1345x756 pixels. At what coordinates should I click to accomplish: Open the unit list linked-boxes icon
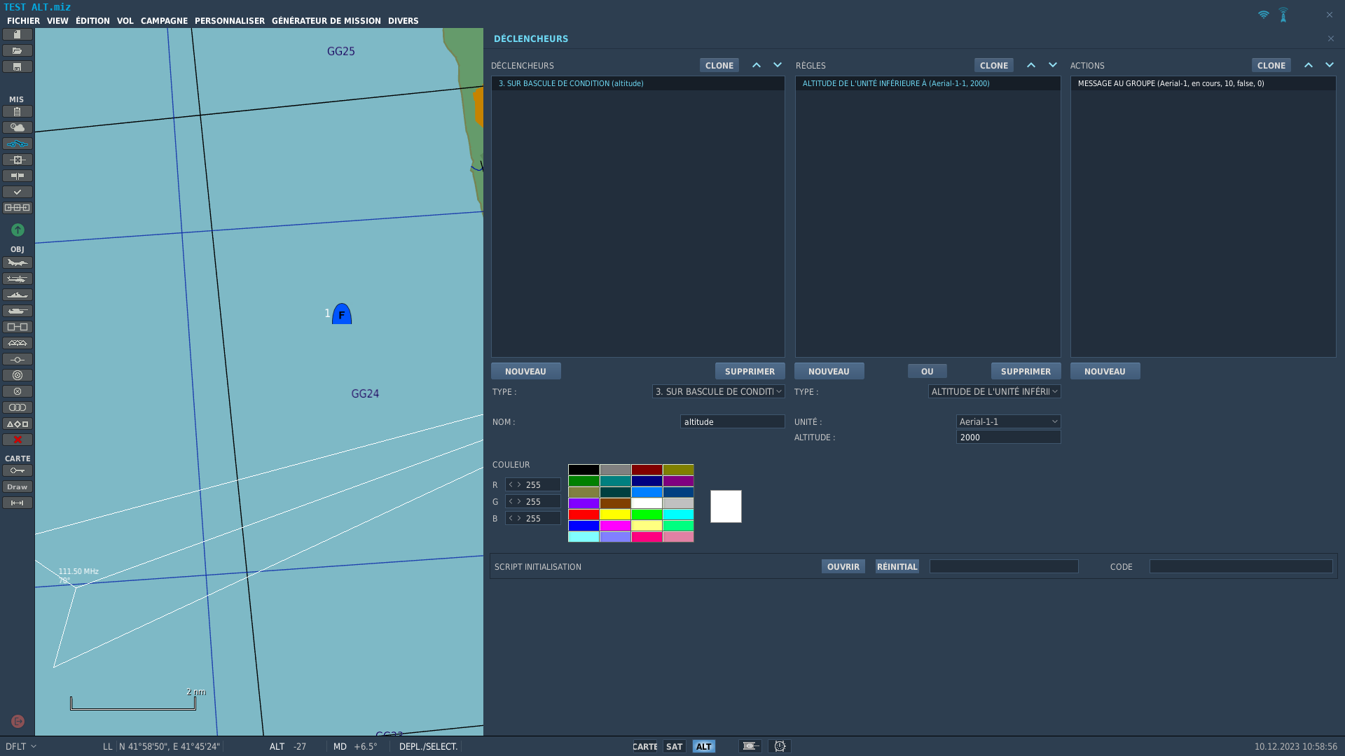18,208
